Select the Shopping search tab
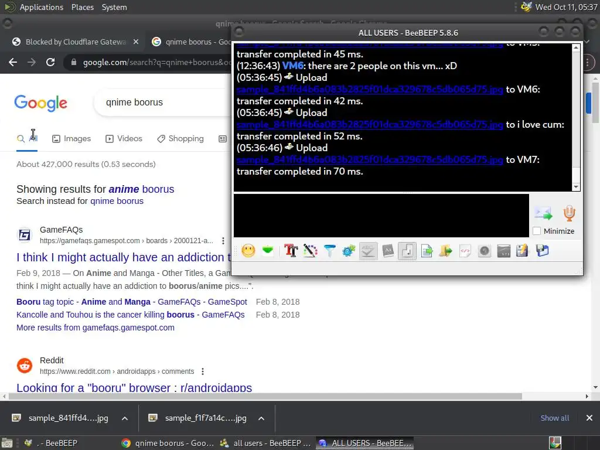 180,138
